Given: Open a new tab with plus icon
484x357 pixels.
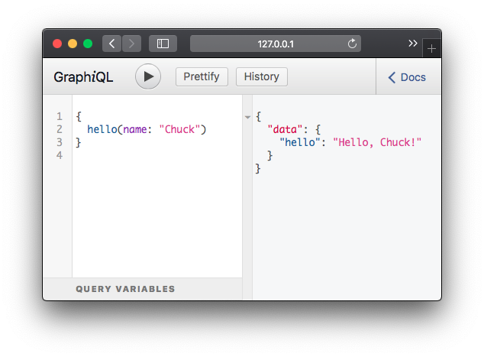Looking at the screenshot, I should point(431,48).
